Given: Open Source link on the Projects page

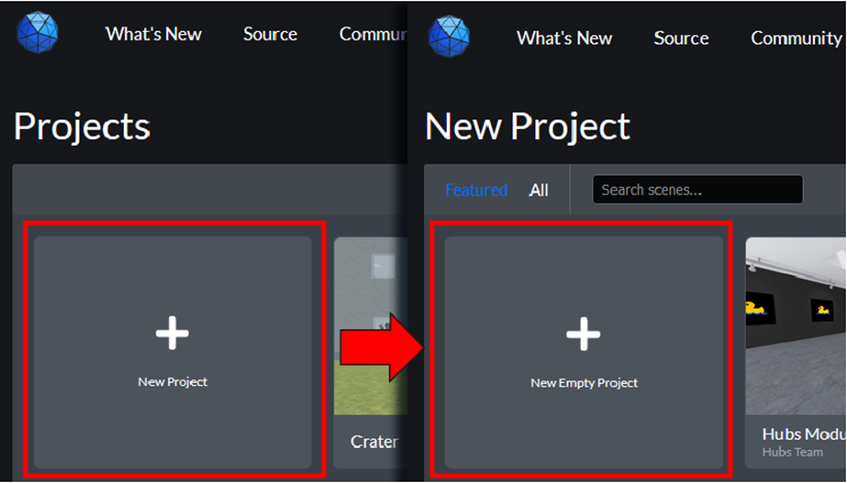Looking at the screenshot, I should [x=270, y=34].
